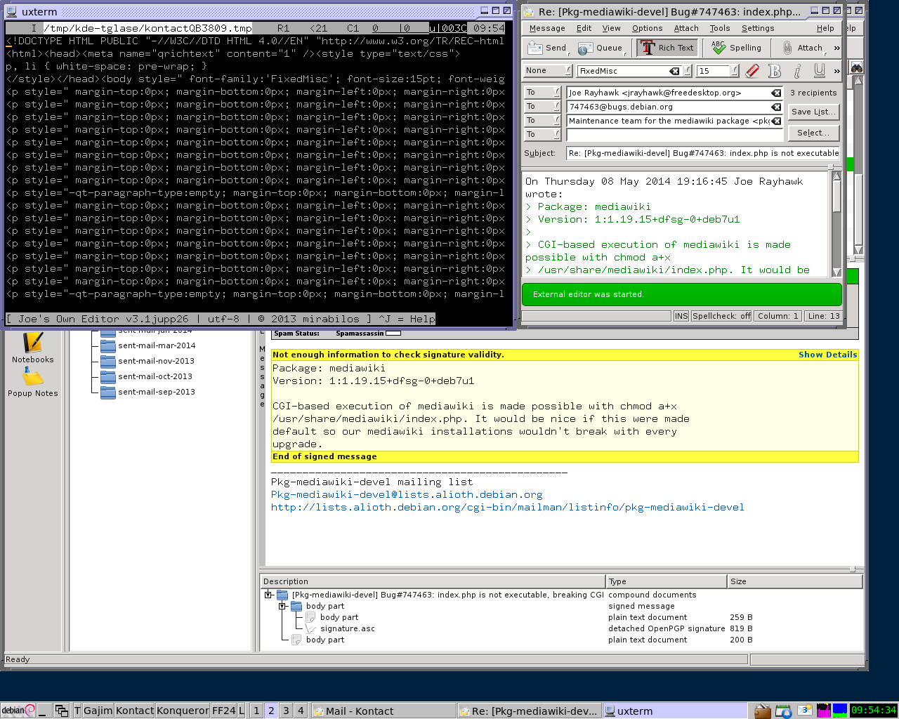This screenshot has height=719, width=899.
Task: Collapse the first body part tree node
Action: tap(282, 606)
